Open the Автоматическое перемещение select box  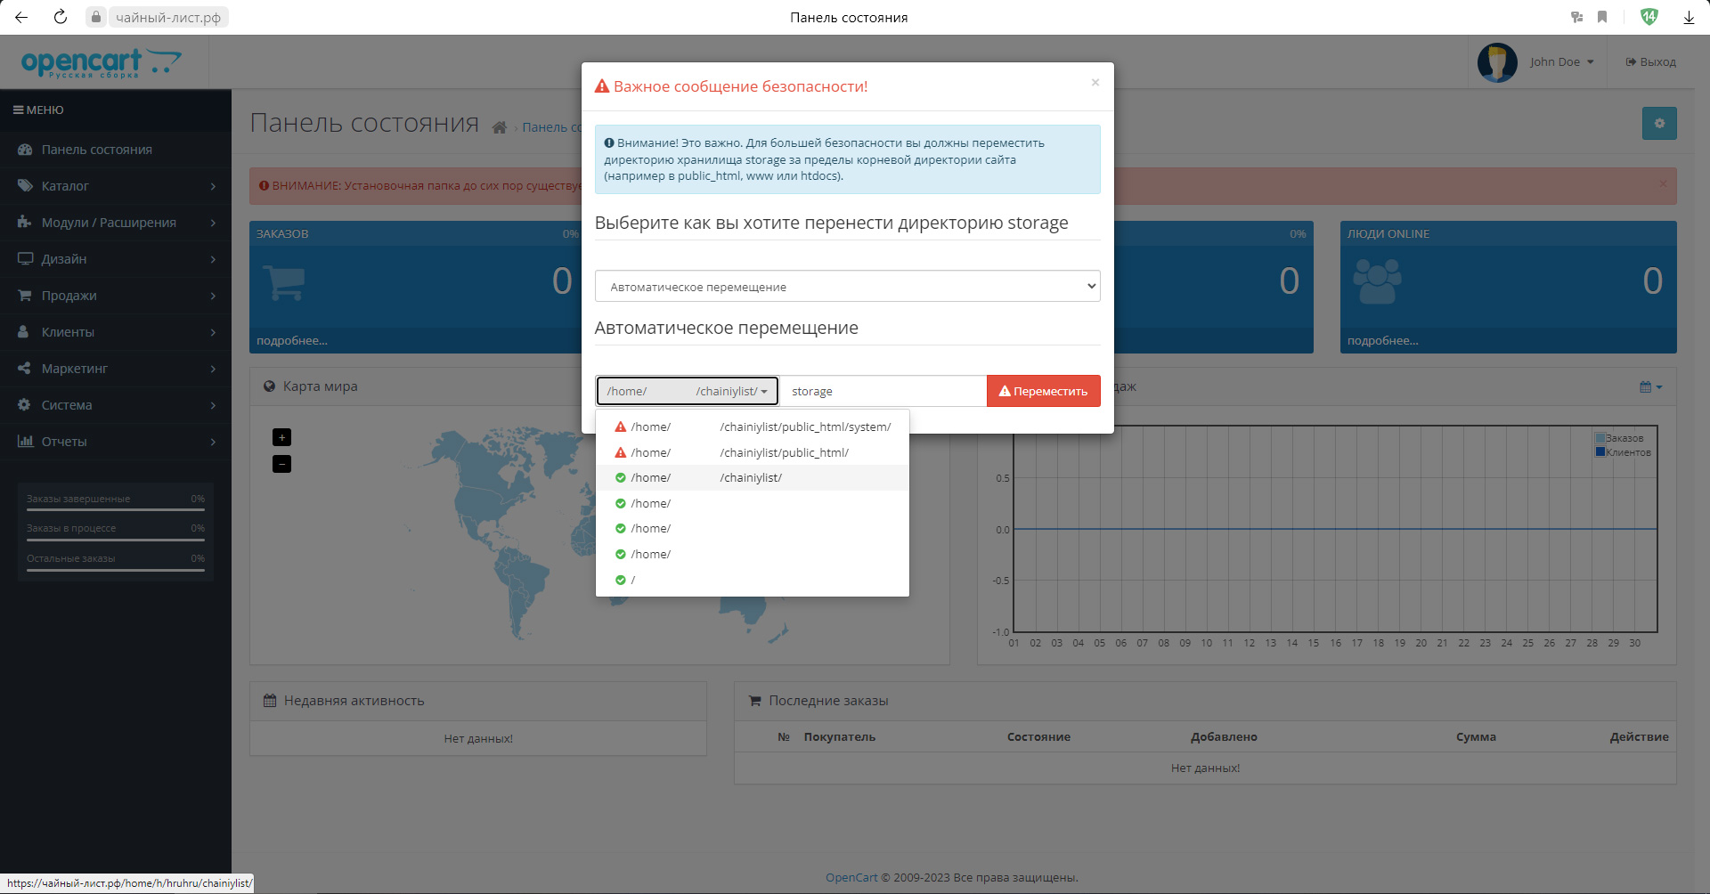tap(846, 287)
